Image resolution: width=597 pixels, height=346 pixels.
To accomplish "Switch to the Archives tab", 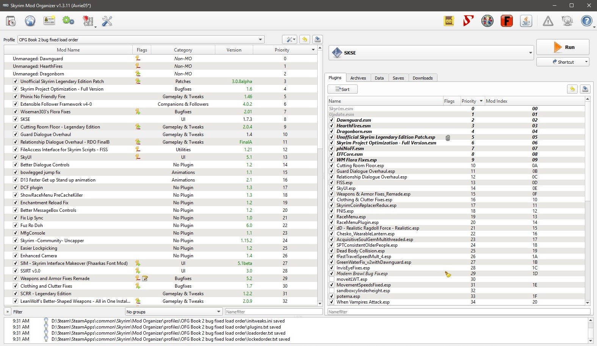I will [x=358, y=78].
